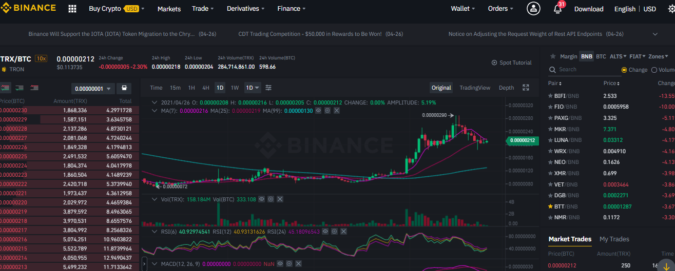Select the 15m chart interval
The height and width of the screenshot is (271, 675).
click(175, 88)
